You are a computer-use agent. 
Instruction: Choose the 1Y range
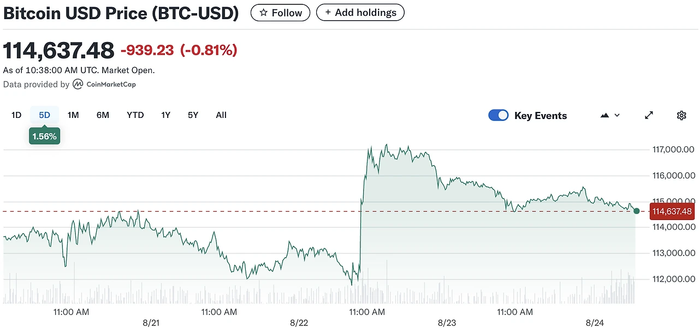click(x=165, y=115)
